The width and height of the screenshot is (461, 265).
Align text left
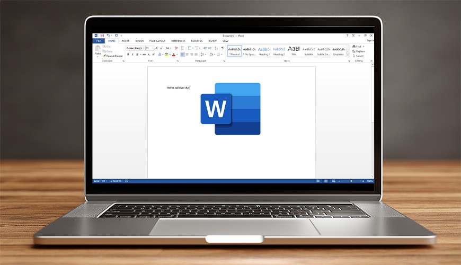(x=182, y=55)
